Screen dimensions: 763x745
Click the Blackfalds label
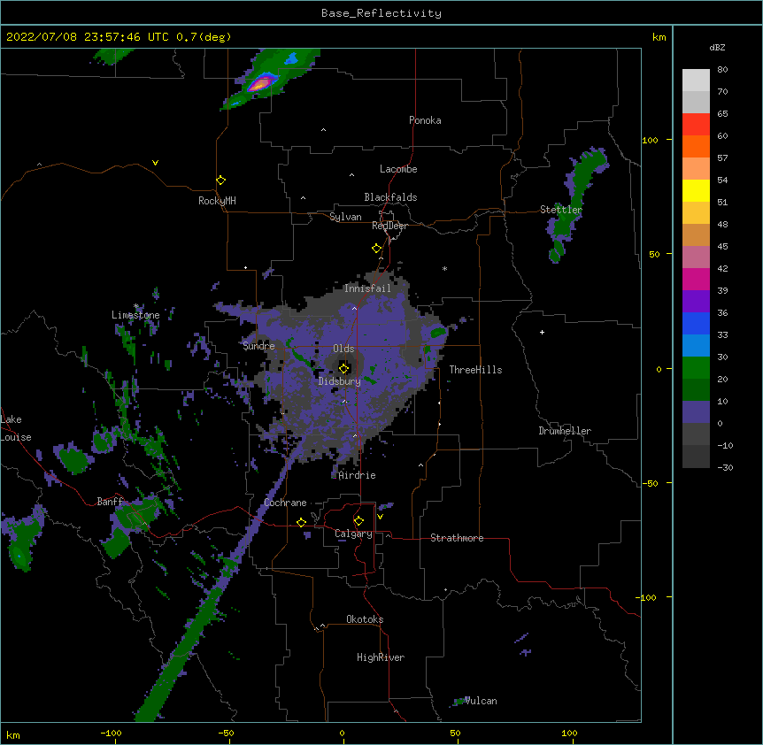click(x=390, y=197)
